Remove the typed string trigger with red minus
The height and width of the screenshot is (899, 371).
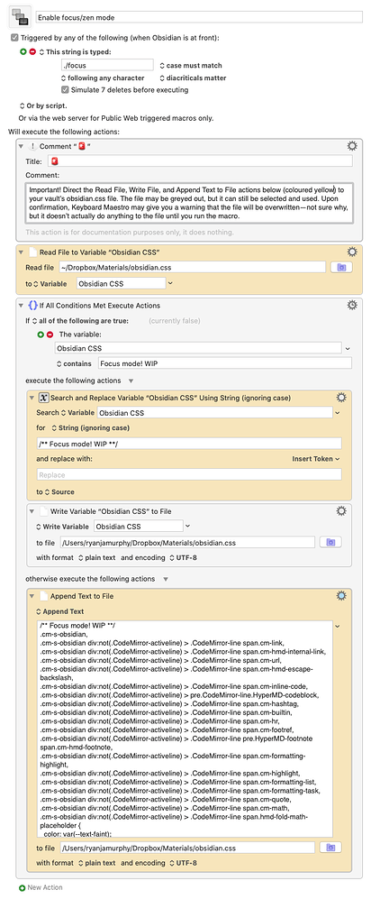[x=32, y=51]
